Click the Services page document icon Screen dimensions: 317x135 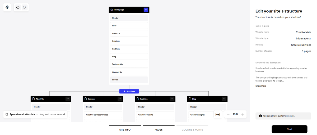(x=86, y=99)
